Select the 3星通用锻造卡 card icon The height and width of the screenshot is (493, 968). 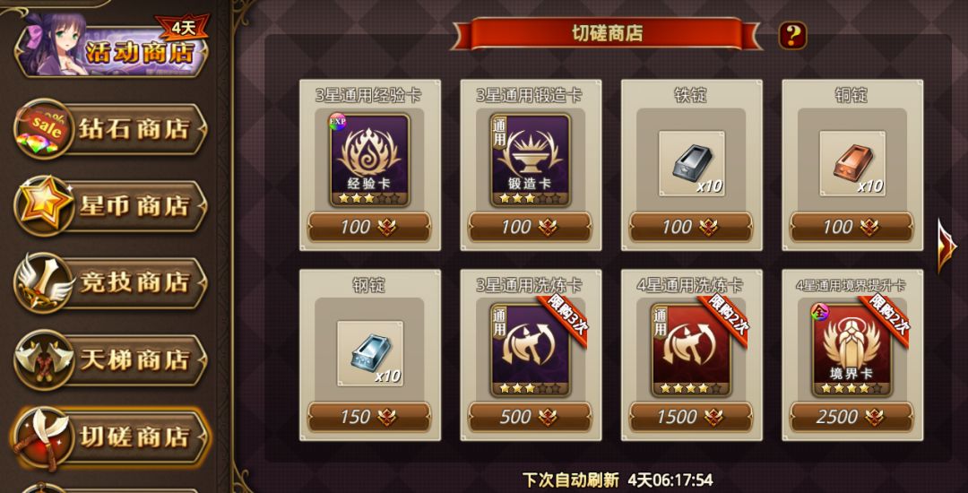coord(531,160)
